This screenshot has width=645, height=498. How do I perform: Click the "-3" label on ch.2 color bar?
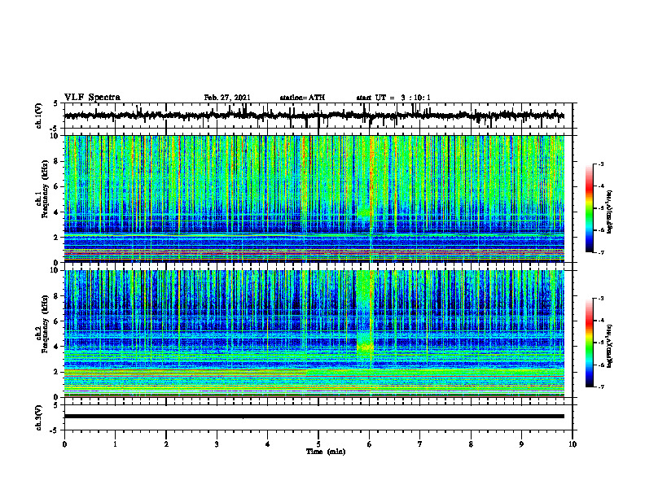(x=600, y=299)
